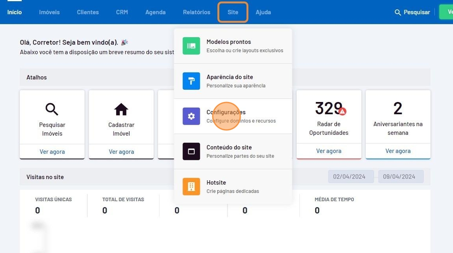Select the Agenda menu item

155,12
